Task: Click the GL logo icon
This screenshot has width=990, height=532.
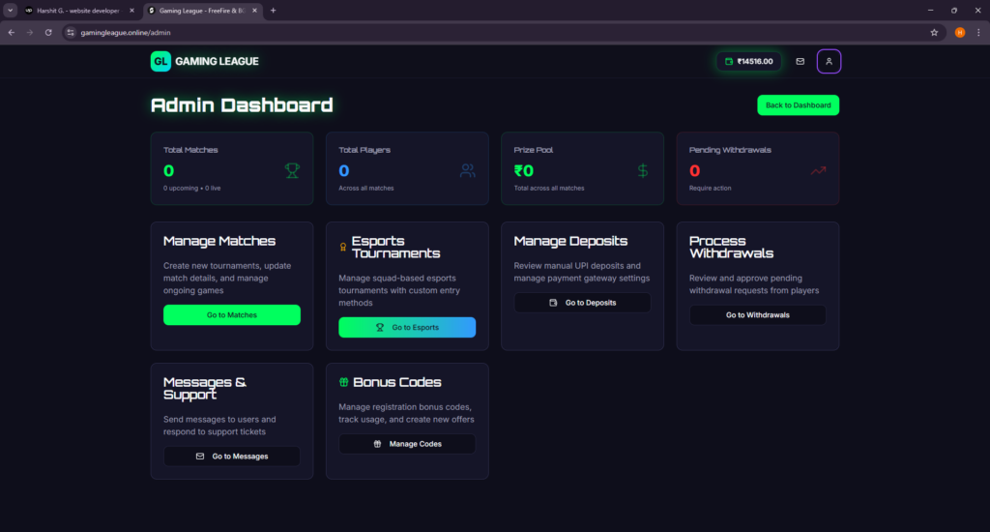Action: tap(160, 61)
